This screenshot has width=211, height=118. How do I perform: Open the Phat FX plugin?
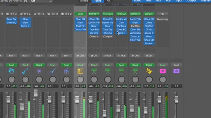80,26
